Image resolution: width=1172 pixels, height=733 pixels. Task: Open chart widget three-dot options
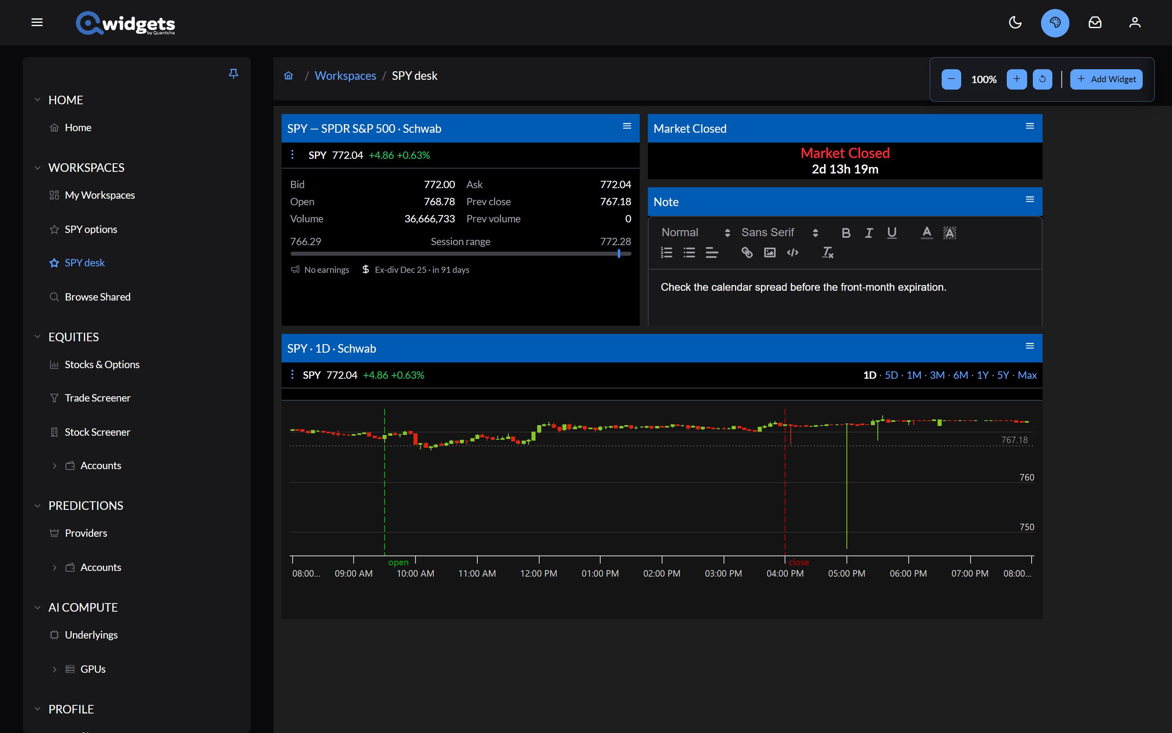(292, 374)
